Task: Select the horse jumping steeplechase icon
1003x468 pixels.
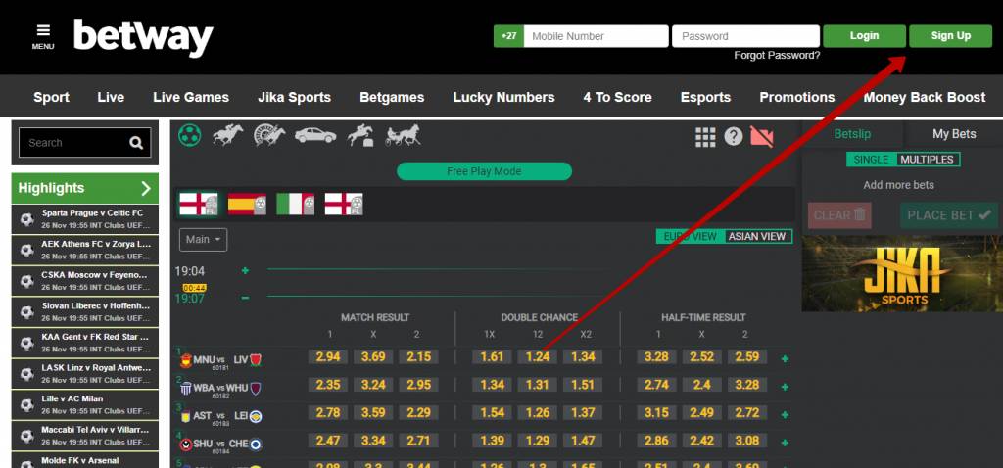Action: tap(360, 135)
